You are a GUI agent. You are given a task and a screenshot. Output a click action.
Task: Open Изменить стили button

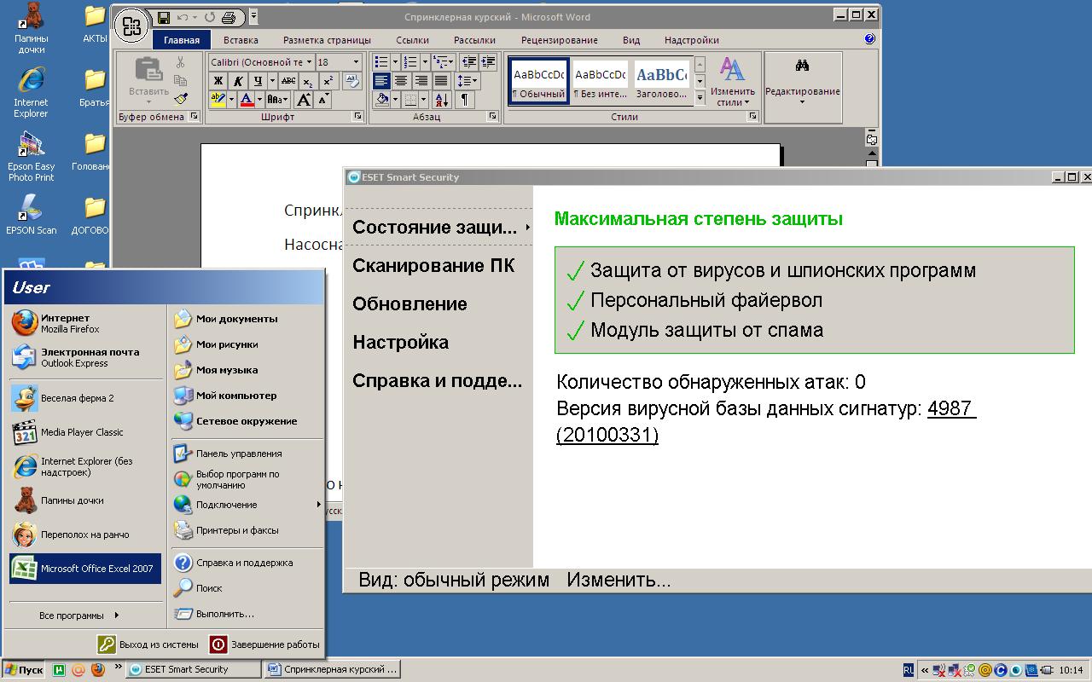732,82
